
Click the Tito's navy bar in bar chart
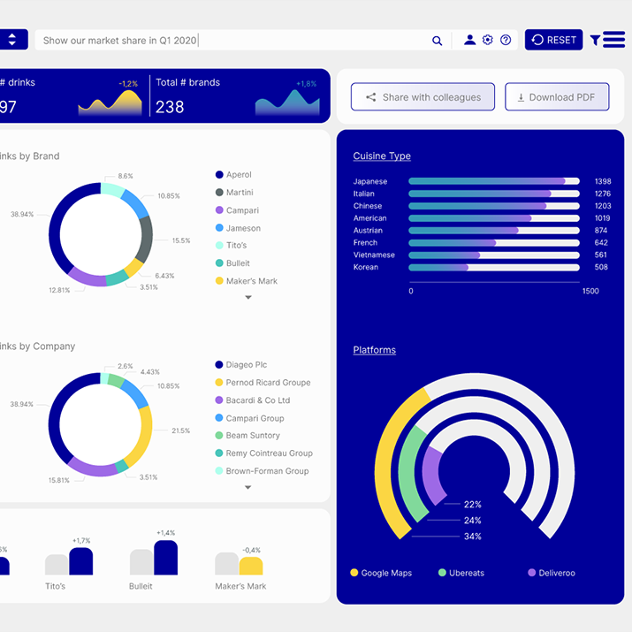81,561
